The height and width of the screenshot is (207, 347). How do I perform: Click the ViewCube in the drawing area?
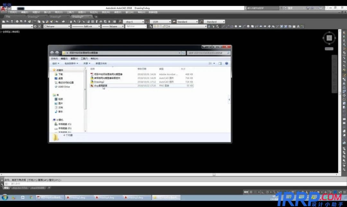[329, 38]
